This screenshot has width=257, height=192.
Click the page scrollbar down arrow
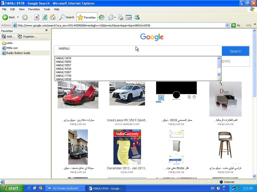point(254,176)
